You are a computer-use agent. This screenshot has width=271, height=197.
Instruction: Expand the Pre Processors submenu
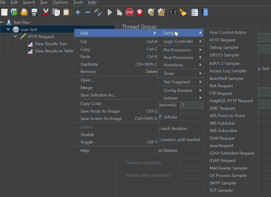tap(181, 50)
